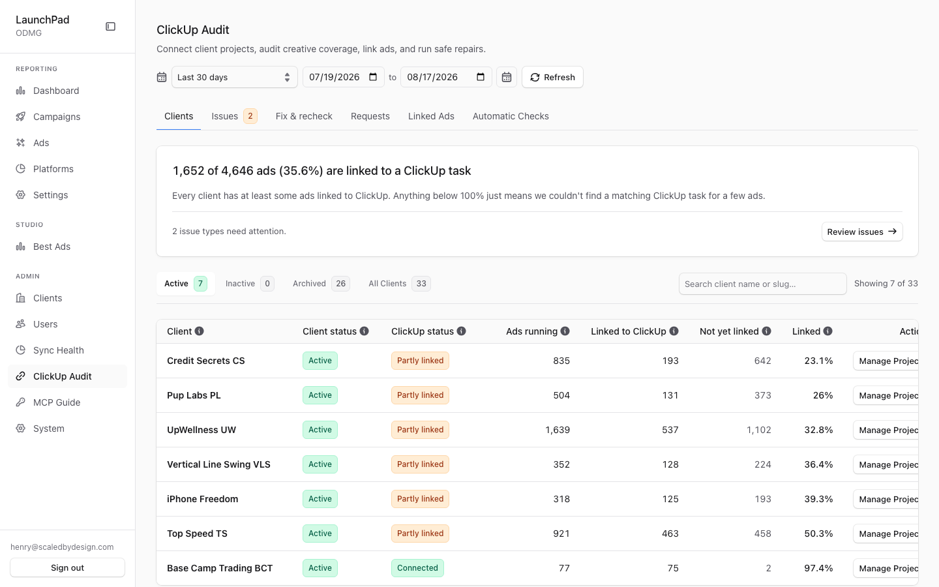Open Users in the sidebar

[x=67, y=324]
